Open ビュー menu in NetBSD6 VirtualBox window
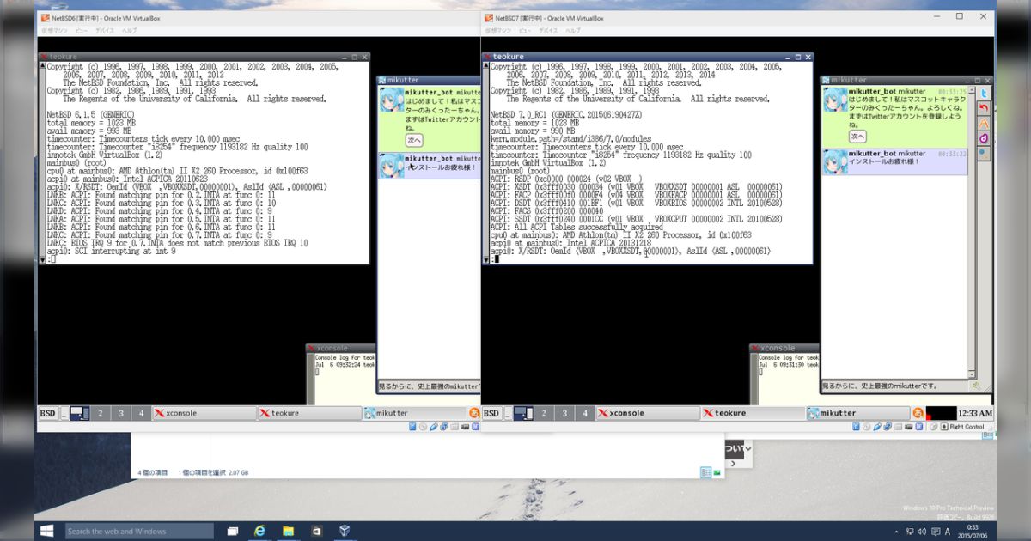 tap(81, 30)
